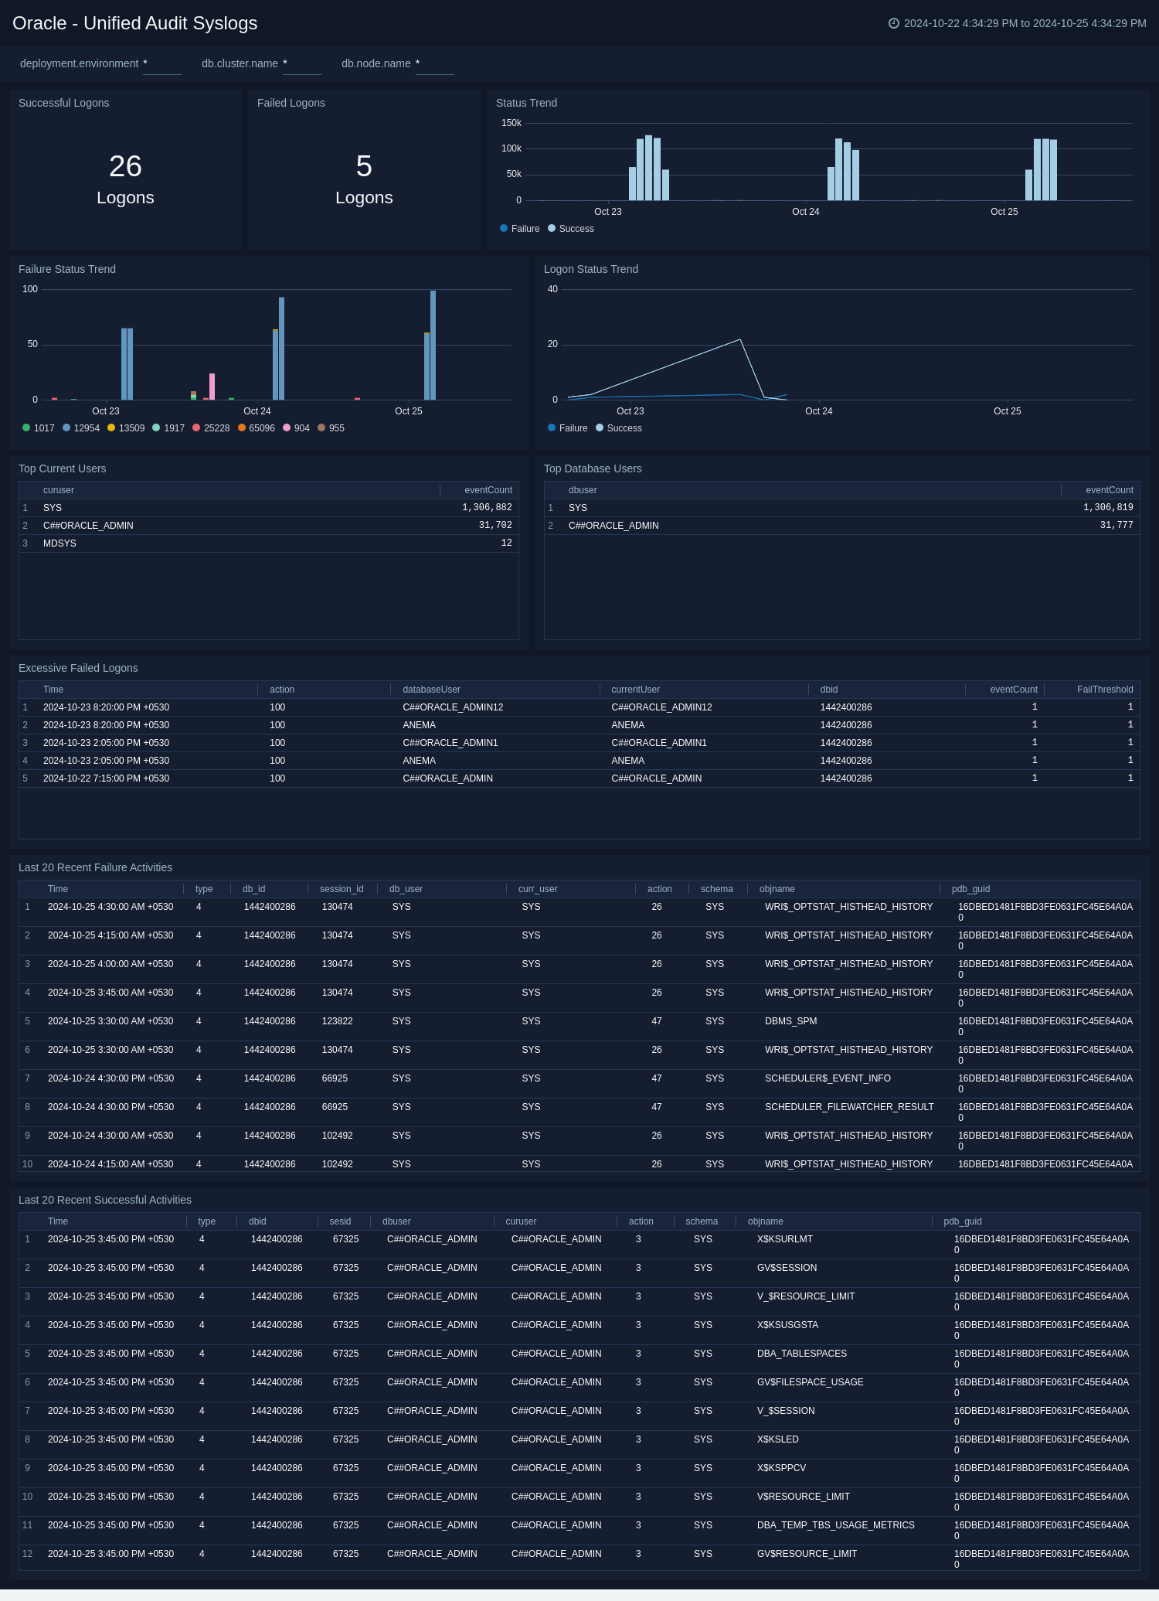The height and width of the screenshot is (1601, 1159).
Task: Click SCHEDULER_FILEWATCHER_RESULT objname cell
Action: [x=849, y=1107]
